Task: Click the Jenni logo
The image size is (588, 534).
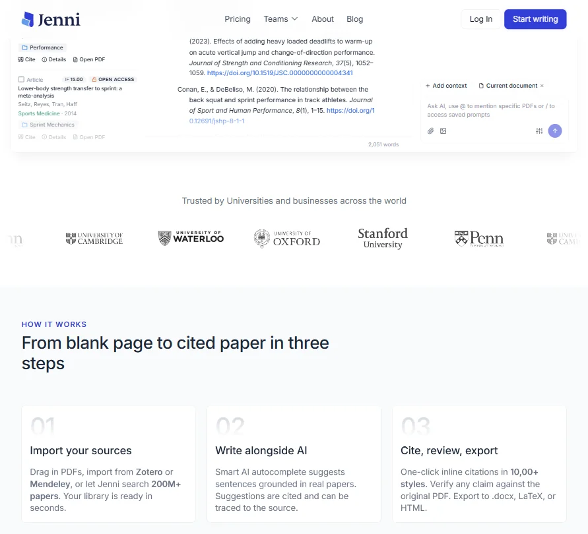Action: tap(51, 20)
